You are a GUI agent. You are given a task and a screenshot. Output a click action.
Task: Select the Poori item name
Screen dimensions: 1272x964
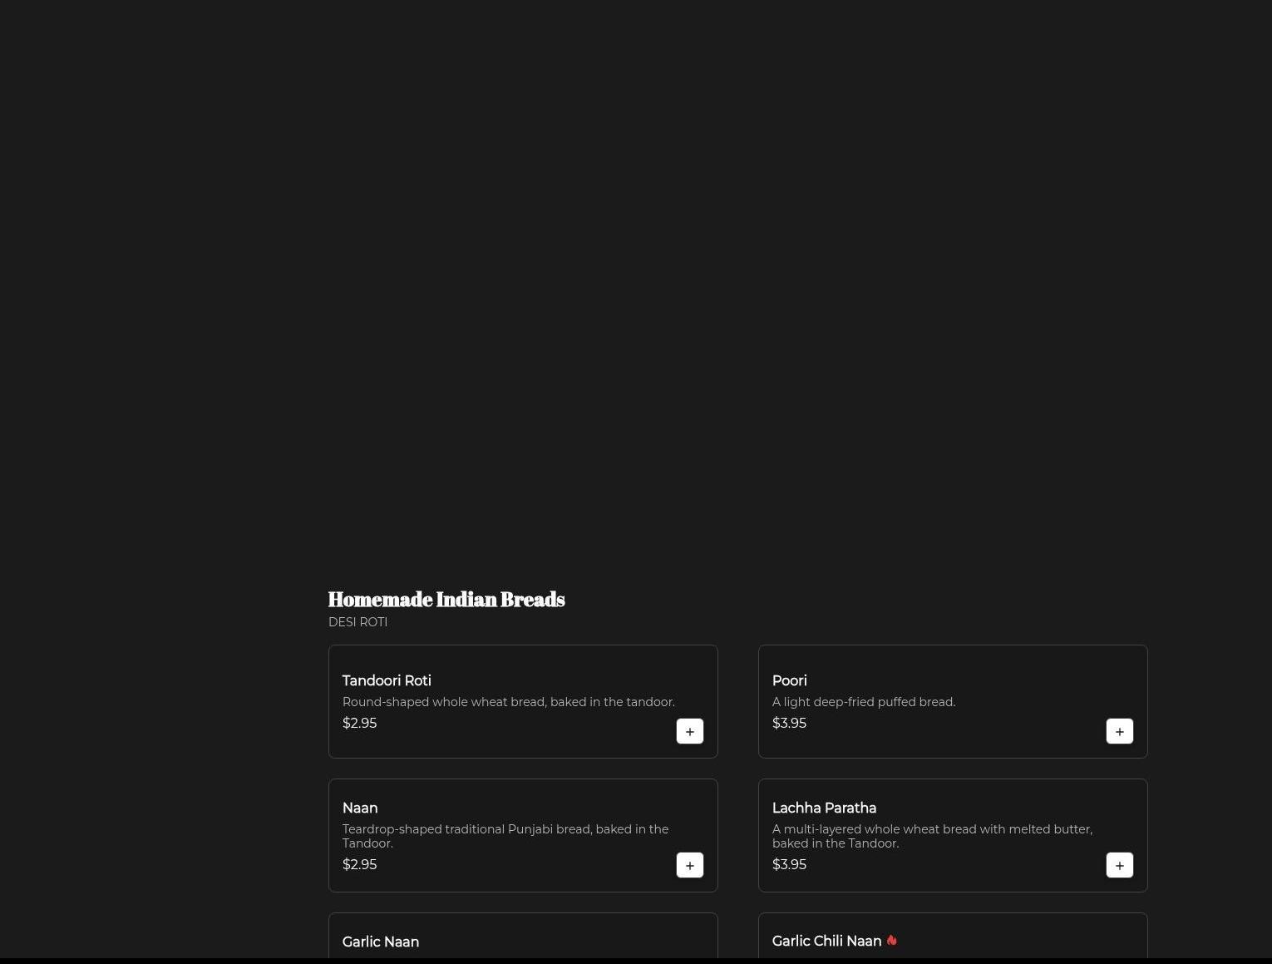(789, 680)
